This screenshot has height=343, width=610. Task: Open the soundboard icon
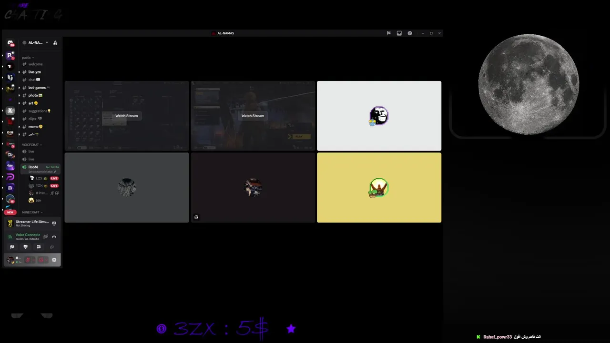tap(52, 247)
